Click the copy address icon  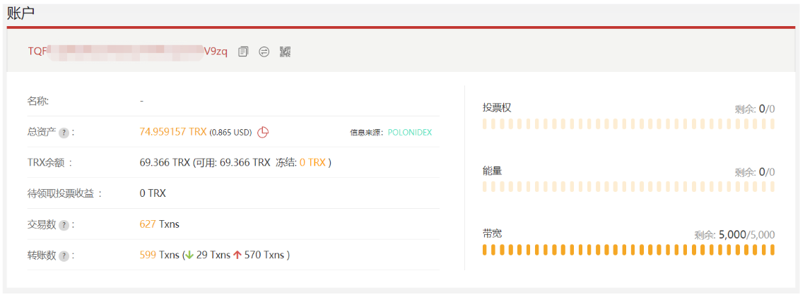243,51
